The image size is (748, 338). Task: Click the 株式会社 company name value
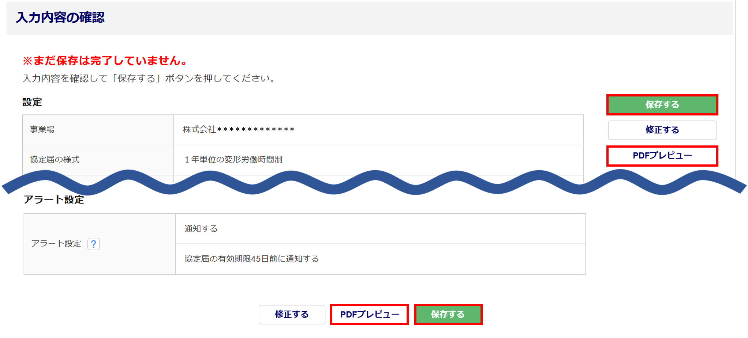pos(239,129)
